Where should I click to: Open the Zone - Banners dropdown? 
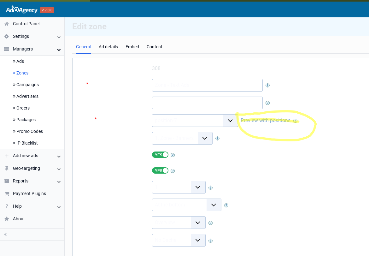[182, 138]
